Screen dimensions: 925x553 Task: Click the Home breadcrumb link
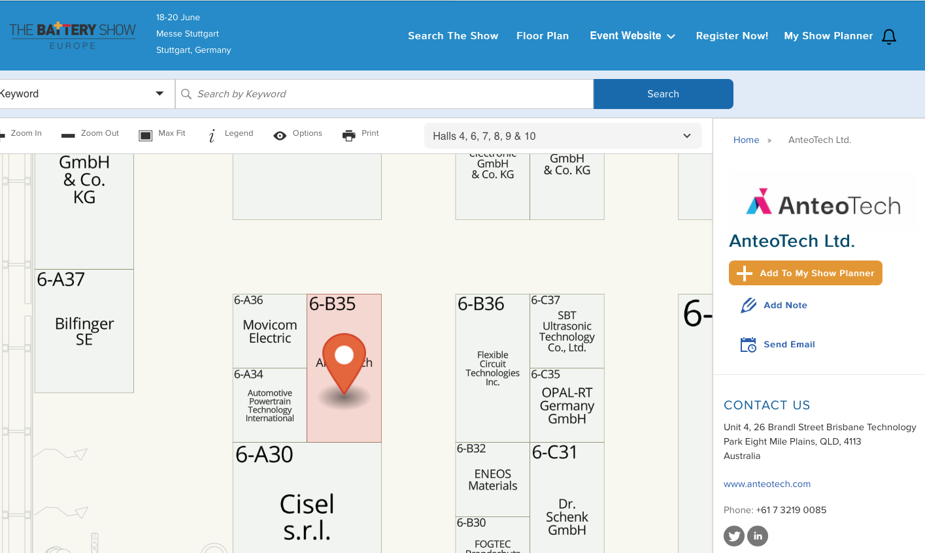(x=746, y=140)
